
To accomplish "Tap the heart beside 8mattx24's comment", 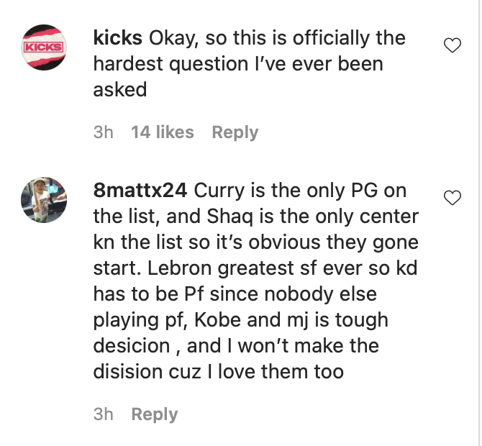I will click(452, 199).
